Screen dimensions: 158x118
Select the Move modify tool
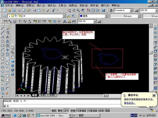[x=8, y=50]
